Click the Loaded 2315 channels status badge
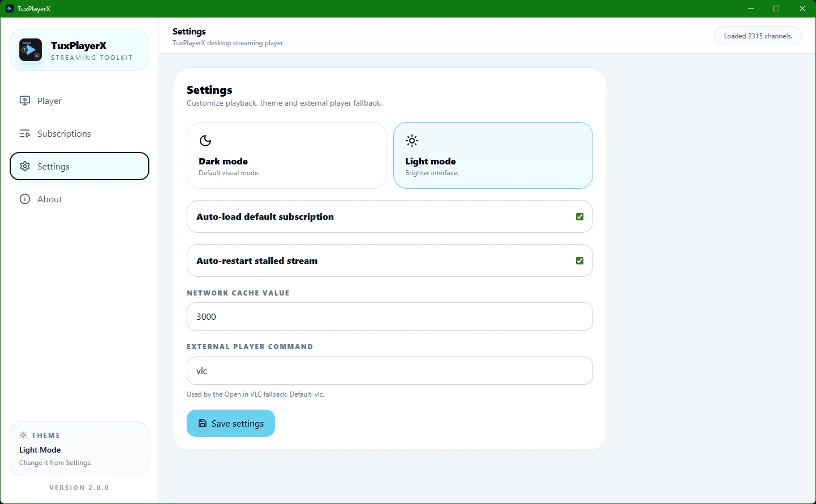The image size is (816, 504). (758, 36)
